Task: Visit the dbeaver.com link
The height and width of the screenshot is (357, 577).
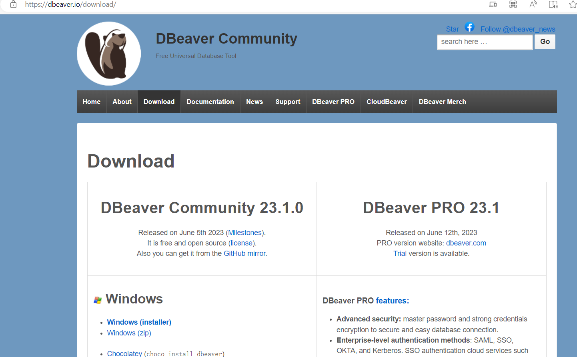Action: click(466, 243)
